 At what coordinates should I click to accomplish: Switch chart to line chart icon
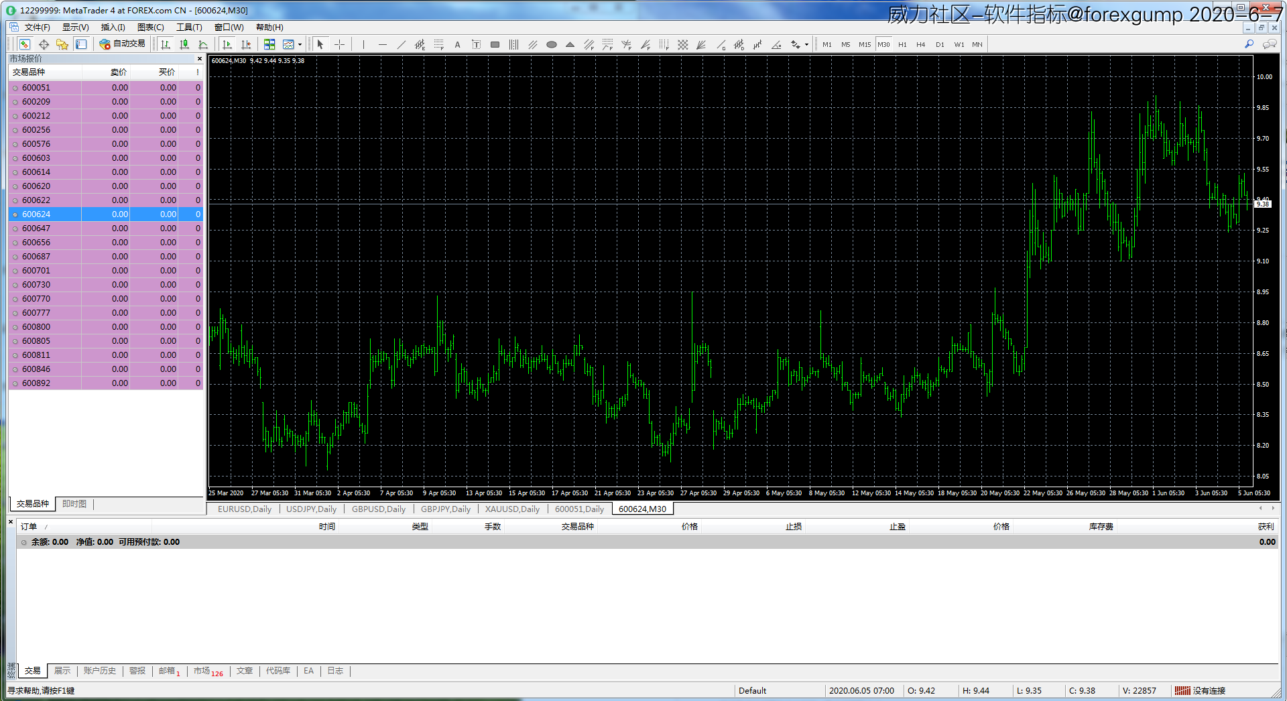click(x=203, y=44)
